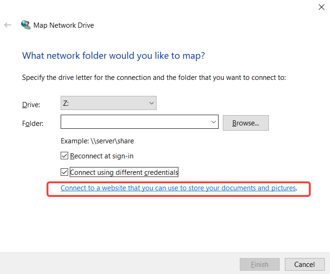This screenshot has width=330, height=274.
Task: Click the Map Network Drive globe icon
Action: tap(26, 25)
